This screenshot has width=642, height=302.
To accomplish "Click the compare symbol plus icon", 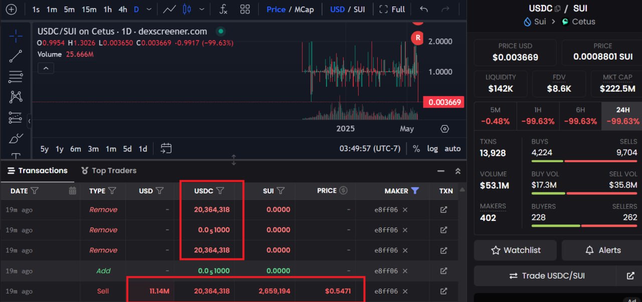I will coord(11,9).
